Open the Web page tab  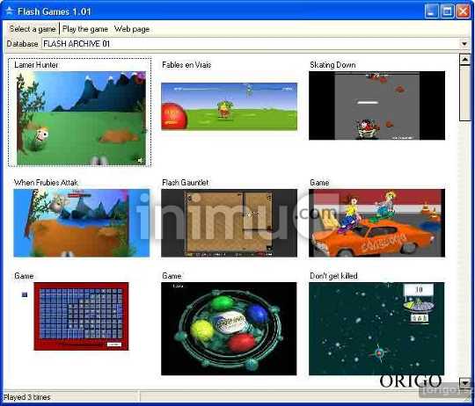132,29
